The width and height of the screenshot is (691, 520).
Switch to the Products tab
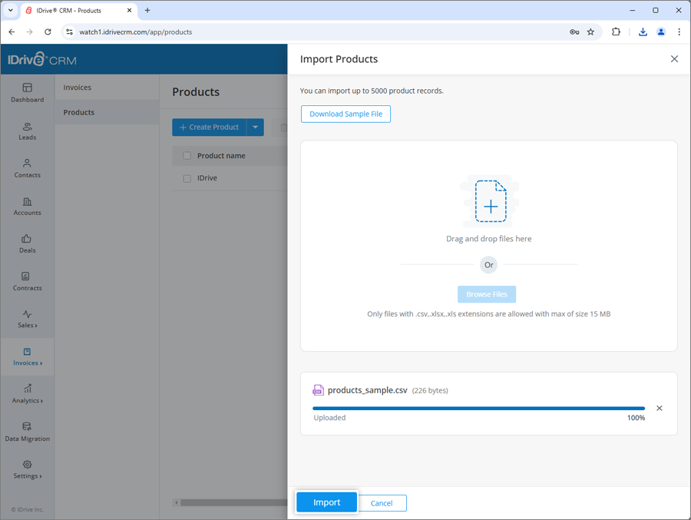click(x=78, y=111)
